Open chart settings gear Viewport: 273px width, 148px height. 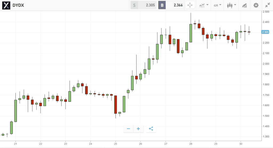pos(256,5)
